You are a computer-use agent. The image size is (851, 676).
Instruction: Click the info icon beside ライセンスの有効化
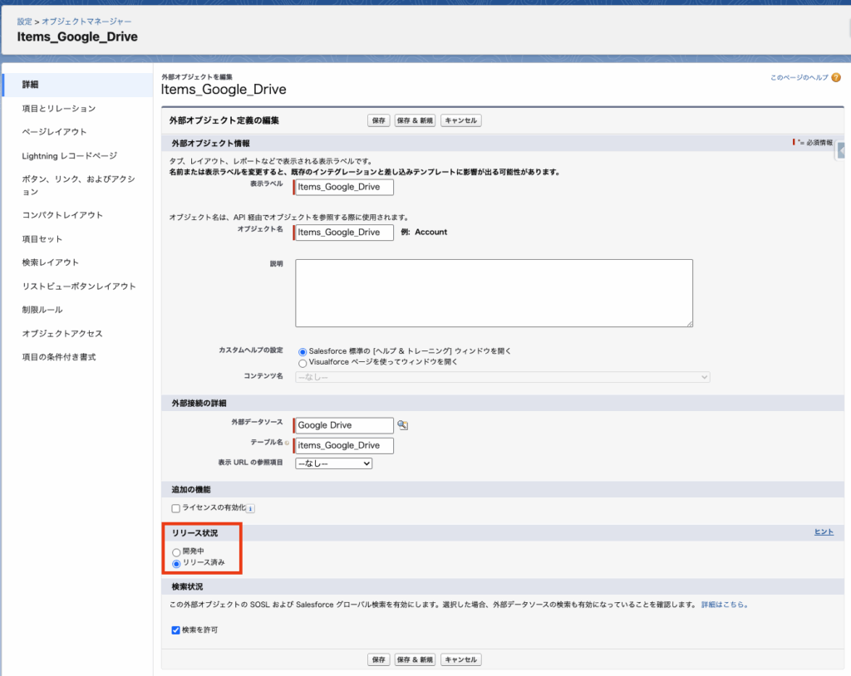pos(250,509)
